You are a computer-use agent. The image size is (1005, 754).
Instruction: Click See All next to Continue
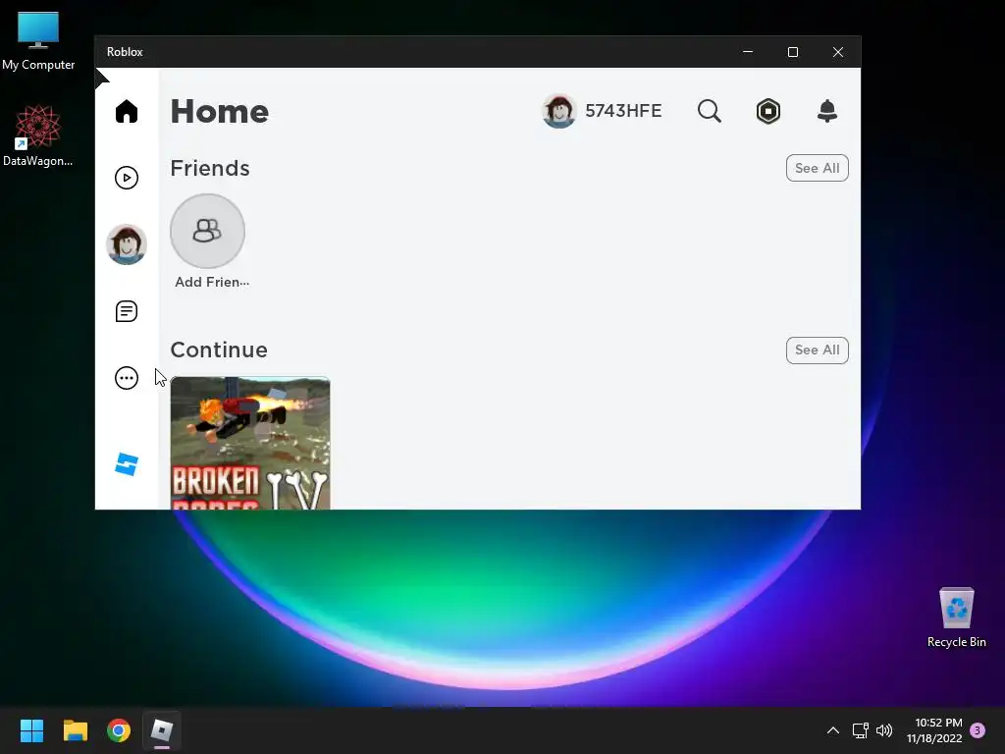pyautogui.click(x=818, y=350)
